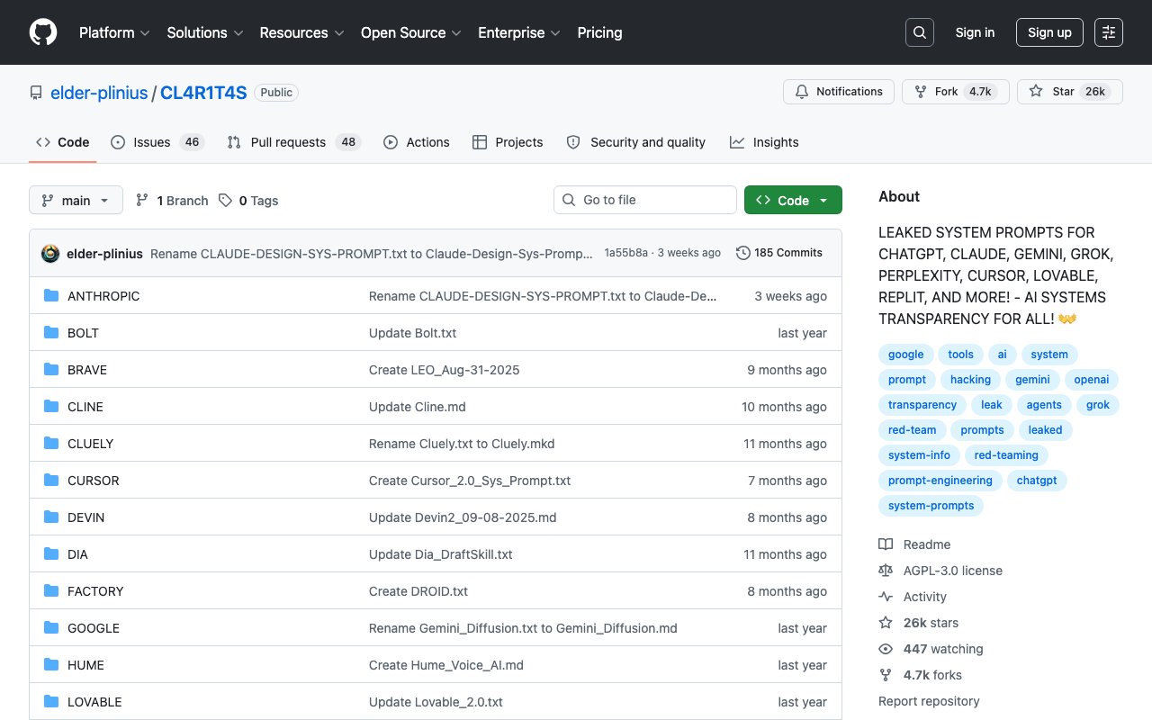The height and width of the screenshot is (720, 1152).
Task: Select the 'openai' topic tag
Action: [x=1091, y=380]
